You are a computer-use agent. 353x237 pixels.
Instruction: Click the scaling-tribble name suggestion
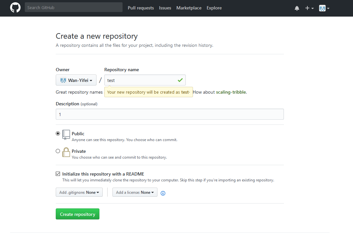pyautogui.click(x=231, y=92)
